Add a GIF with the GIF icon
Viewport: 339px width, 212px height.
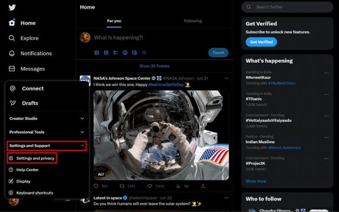pyautogui.click(x=106, y=52)
